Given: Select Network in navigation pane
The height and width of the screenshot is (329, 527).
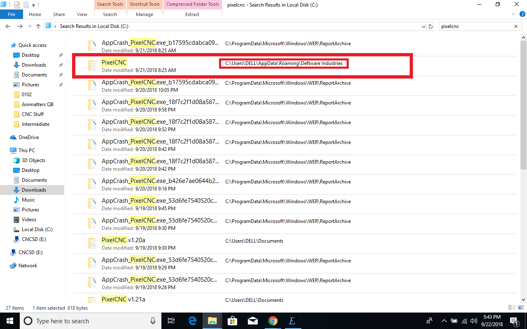Looking at the screenshot, I should pyautogui.click(x=28, y=266).
